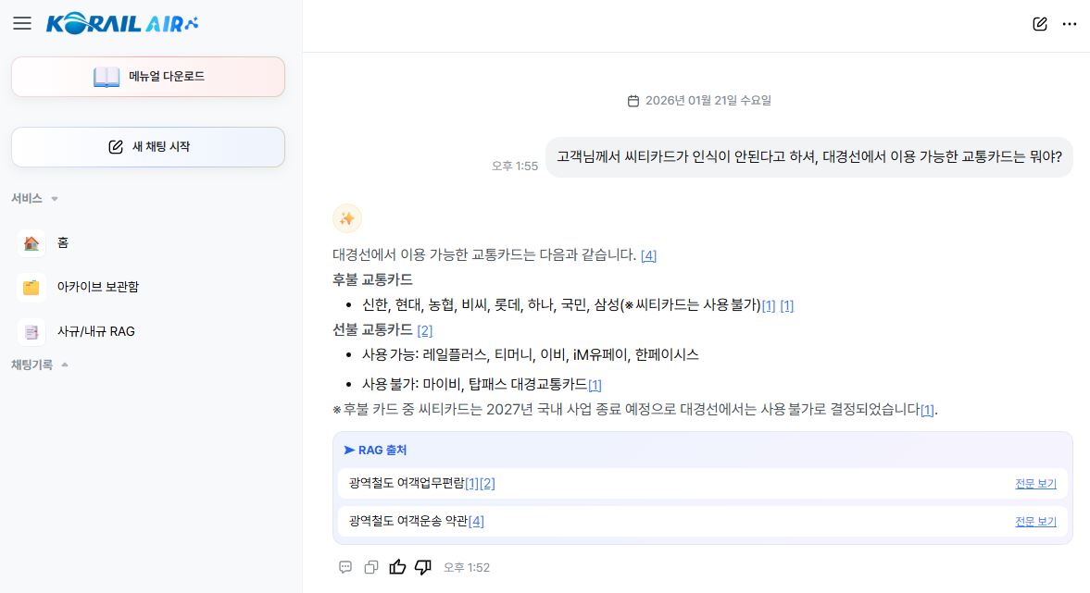
Task: Click the KORAIL AIR logo
Action: 121,23
